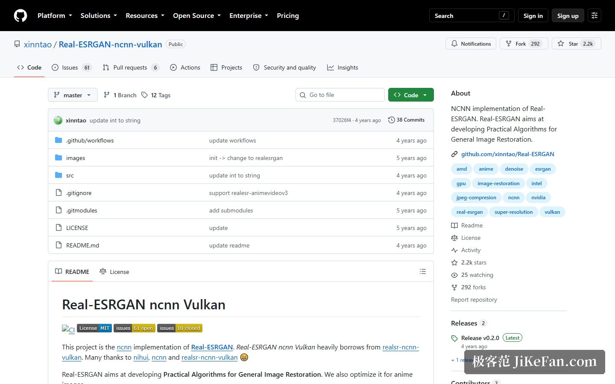The image size is (615, 384).
Task: Click the GitHub logo icon
Action: pos(20,16)
